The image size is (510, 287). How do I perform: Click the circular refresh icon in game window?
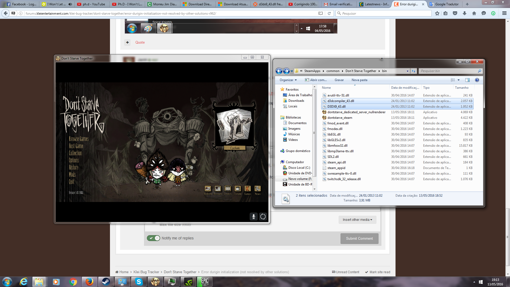click(x=263, y=217)
